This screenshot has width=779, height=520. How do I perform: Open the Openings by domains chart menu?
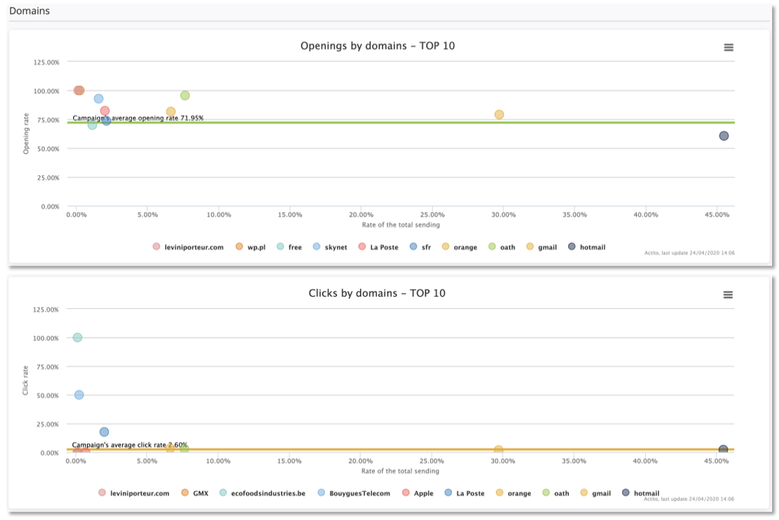pyautogui.click(x=728, y=48)
